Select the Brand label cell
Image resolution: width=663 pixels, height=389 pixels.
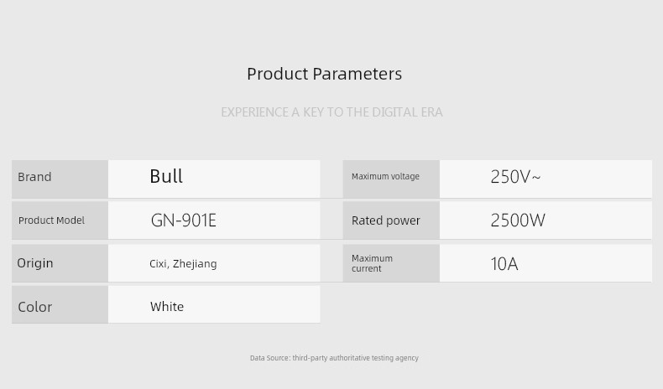click(x=60, y=178)
